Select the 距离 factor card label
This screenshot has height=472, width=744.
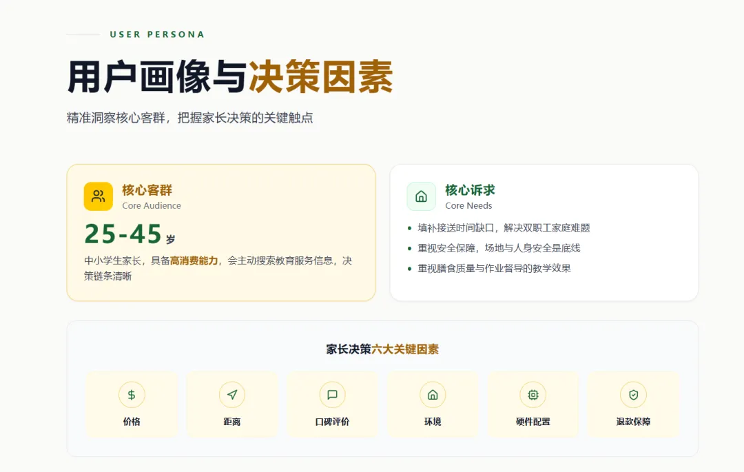pyautogui.click(x=232, y=422)
